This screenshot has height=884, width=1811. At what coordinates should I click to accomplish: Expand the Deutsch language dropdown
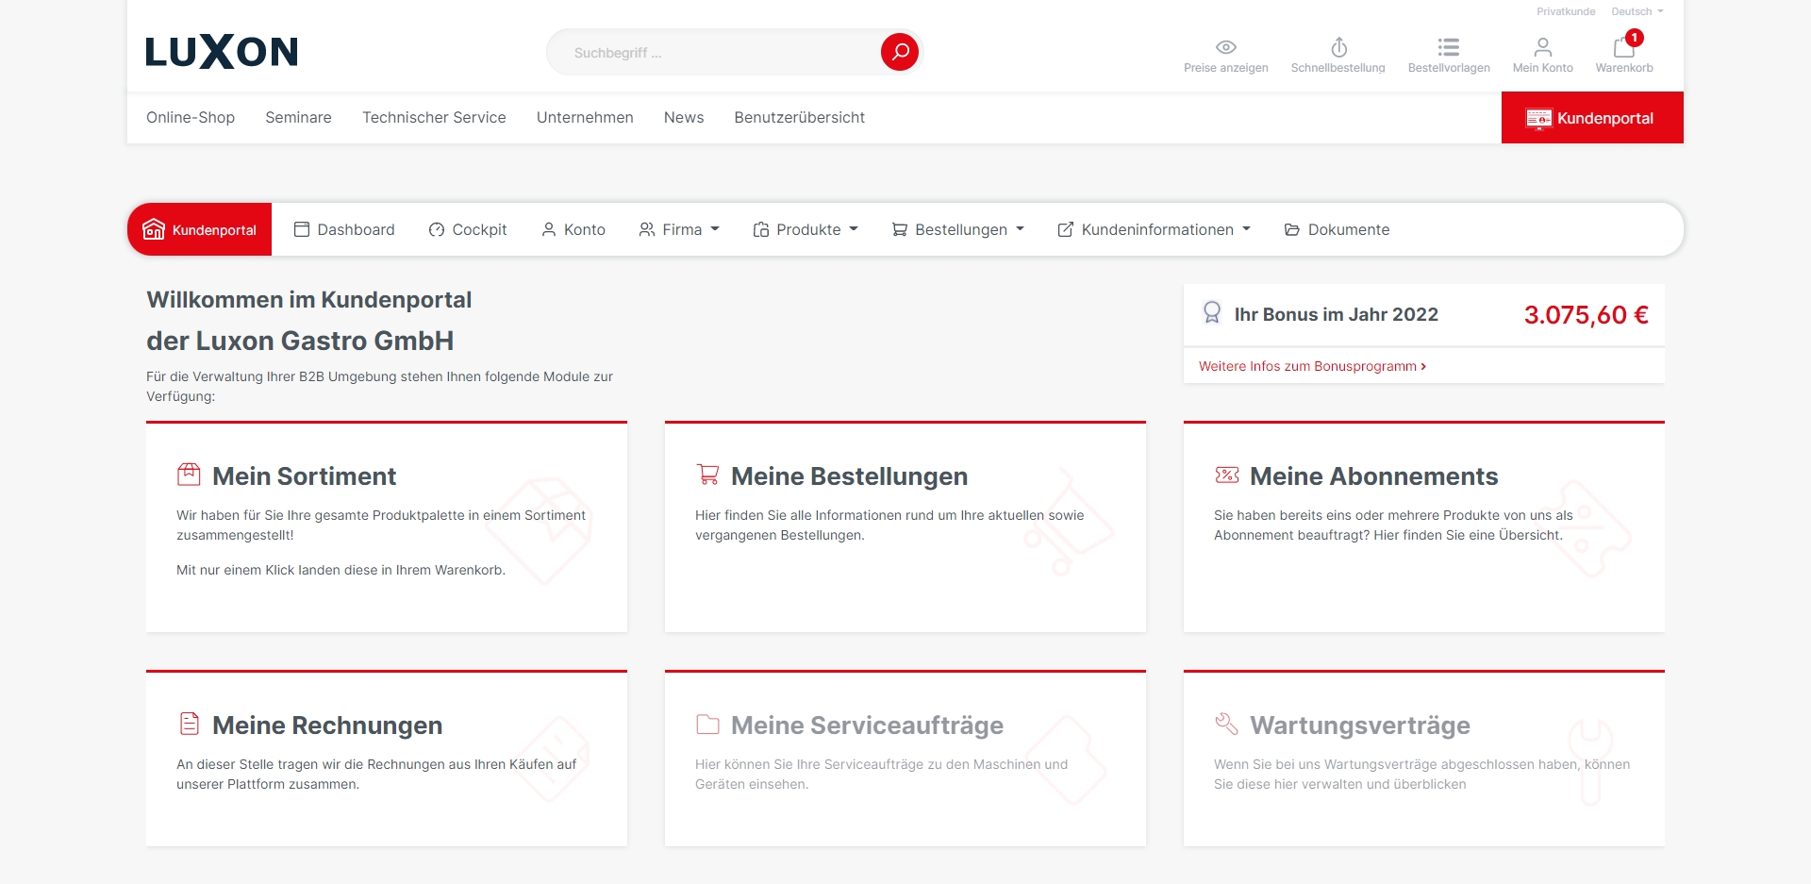click(x=1637, y=11)
